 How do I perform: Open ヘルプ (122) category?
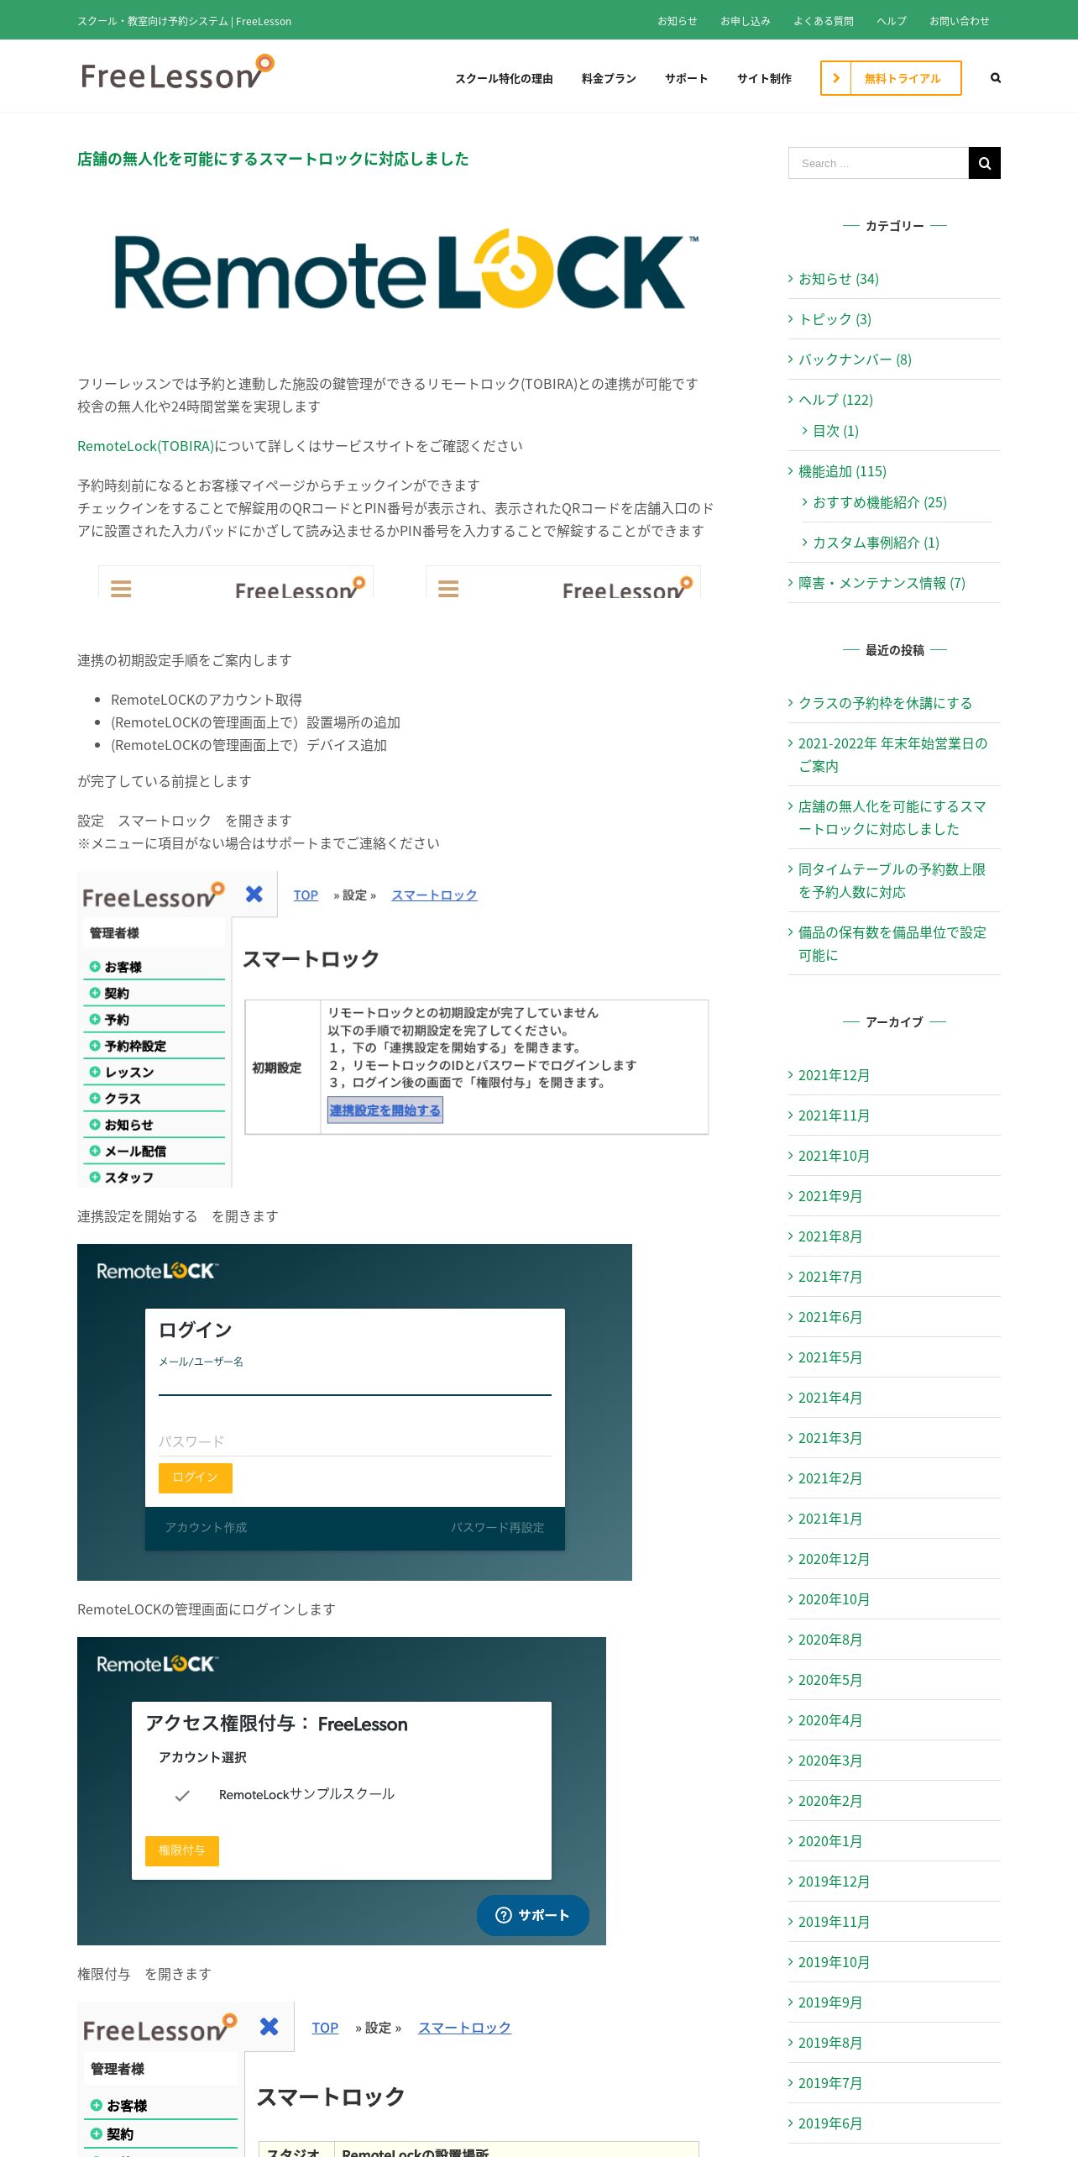point(835,400)
